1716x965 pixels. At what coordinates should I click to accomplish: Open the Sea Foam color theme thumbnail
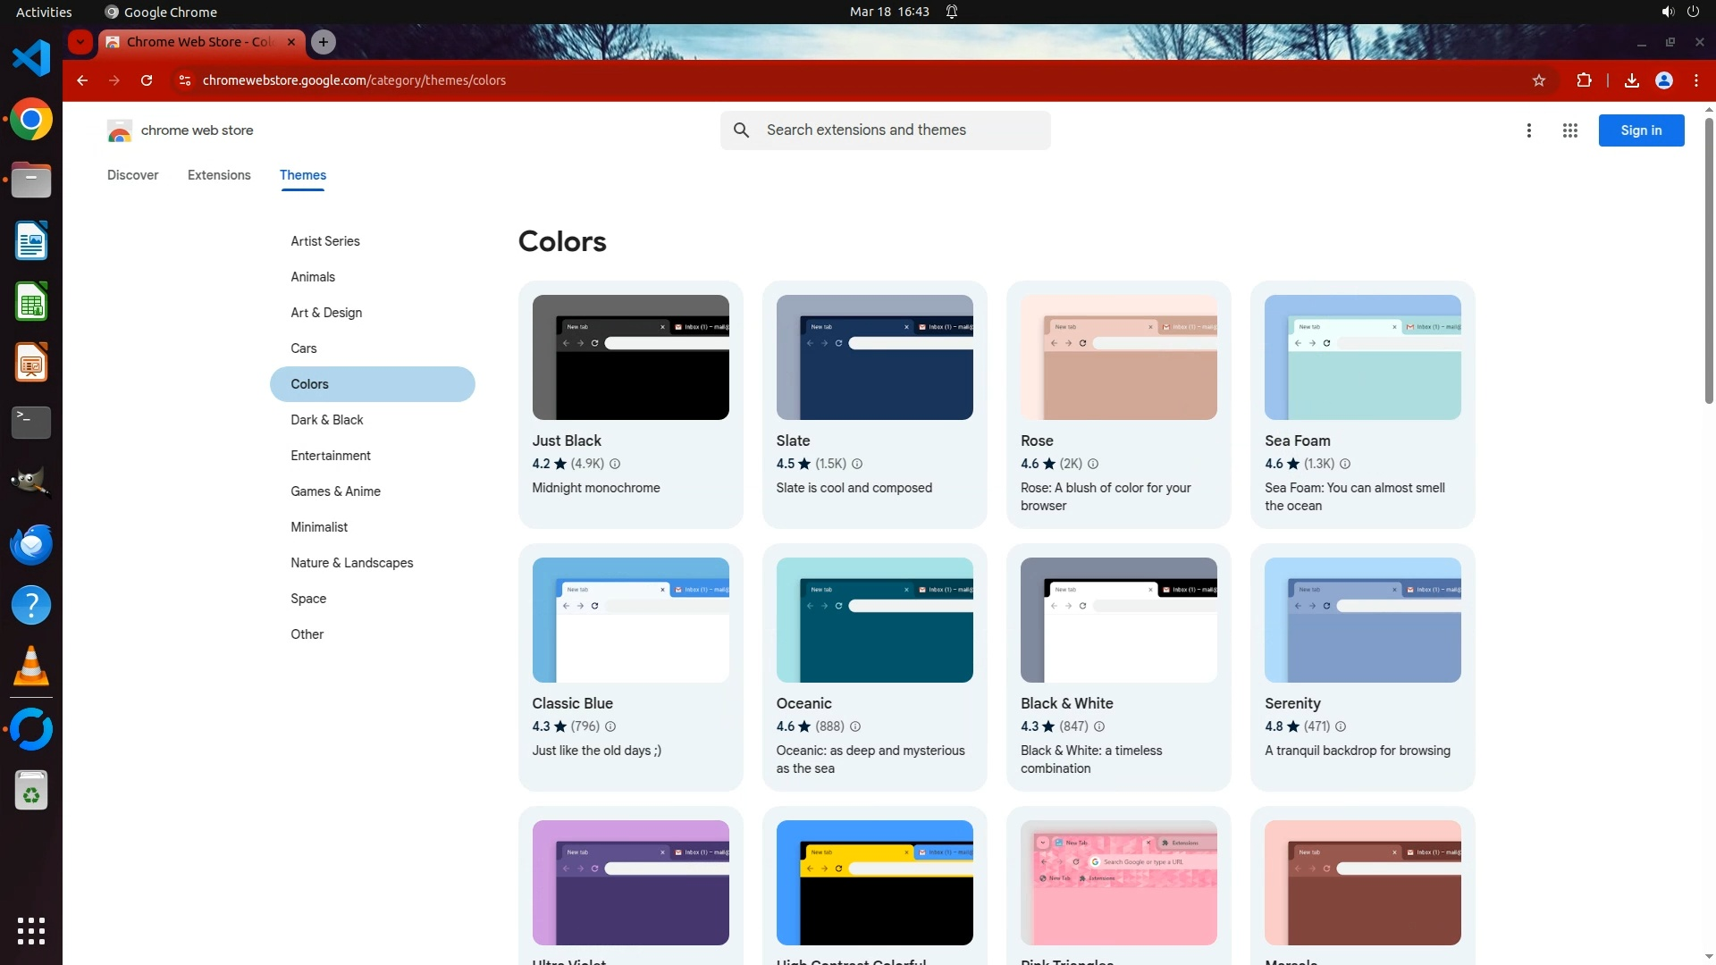point(1362,357)
